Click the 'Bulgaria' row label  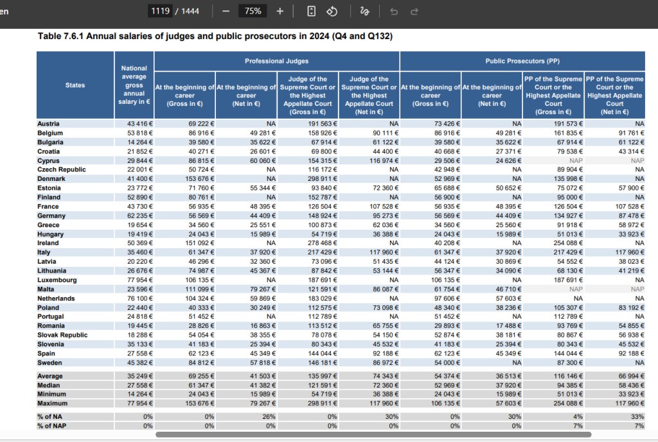point(50,142)
